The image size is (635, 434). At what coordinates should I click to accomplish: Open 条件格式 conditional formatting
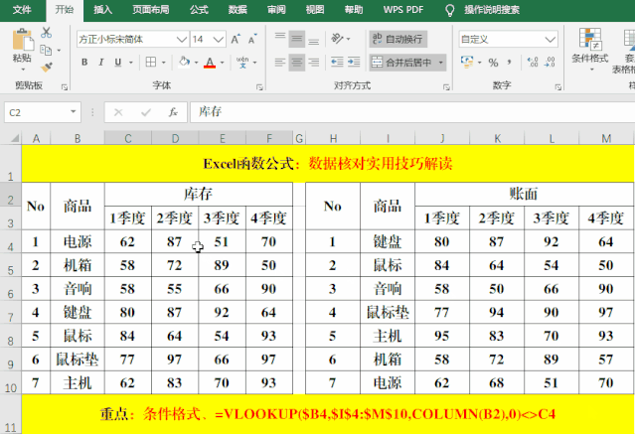589,48
